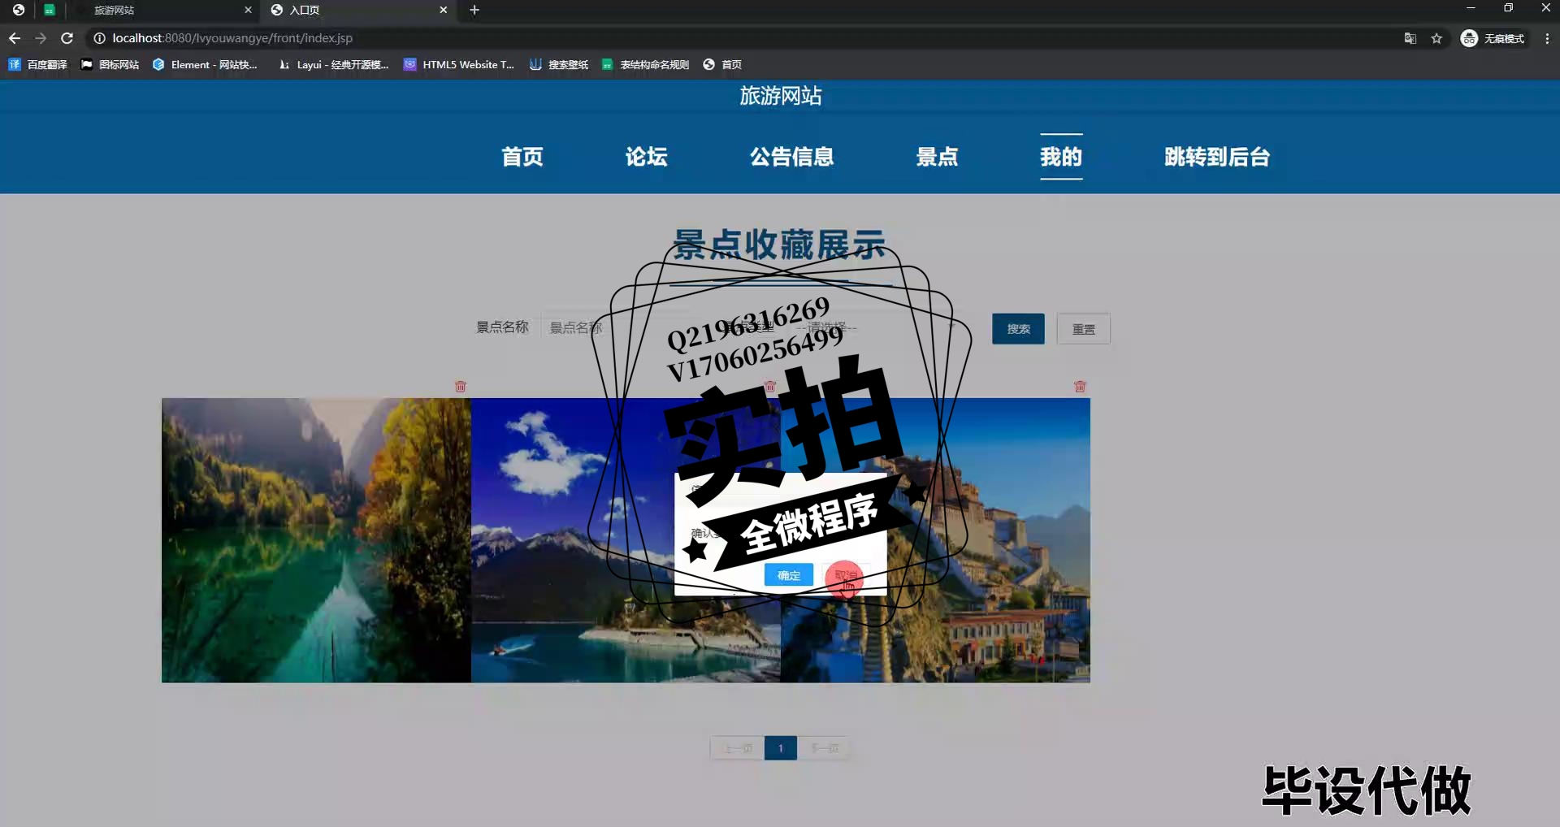
Task: Open the lake and forest scenery thumbnail
Action: [316, 540]
